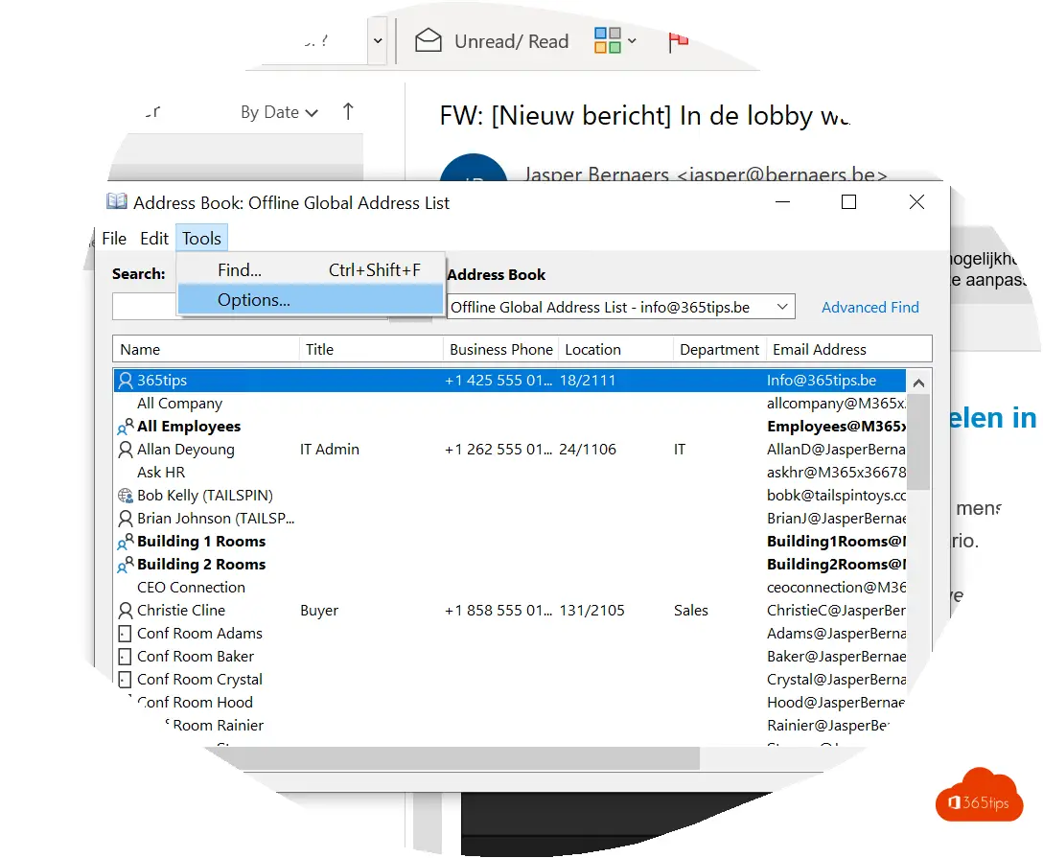Click the Advanced Find link

pos(870,308)
